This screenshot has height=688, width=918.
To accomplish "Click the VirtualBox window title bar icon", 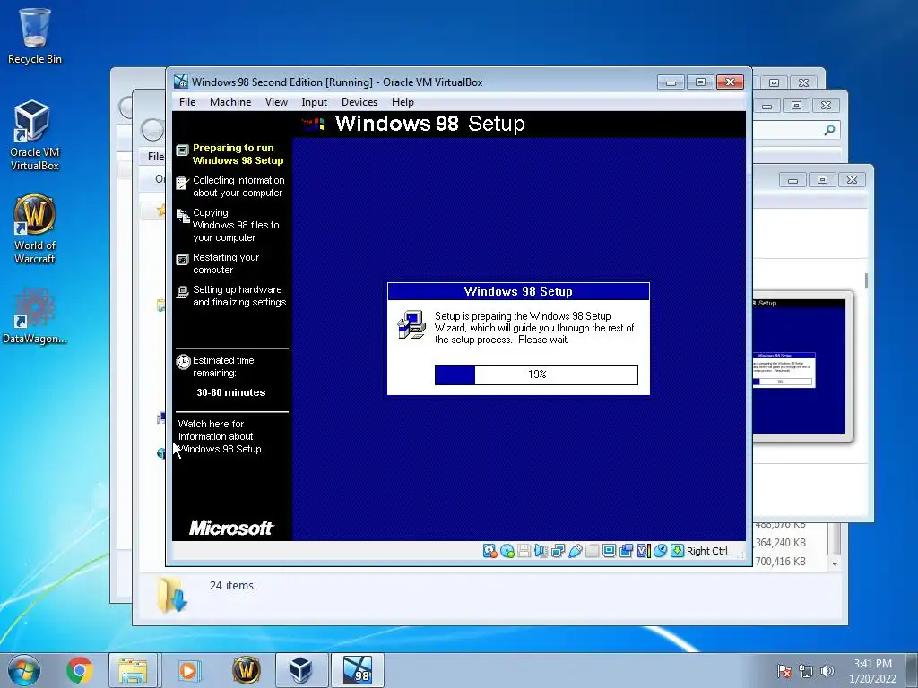I will [181, 82].
